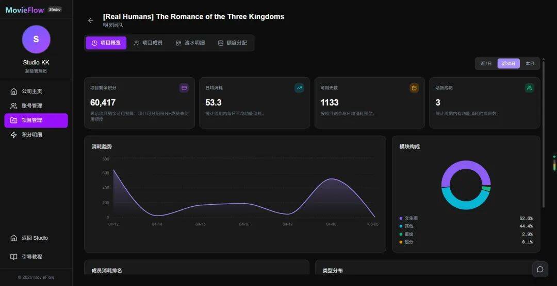Click the 重绘 green legend dot
This screenshot has width=557, height=286.
pyautogui.click(x=401, y=234)
